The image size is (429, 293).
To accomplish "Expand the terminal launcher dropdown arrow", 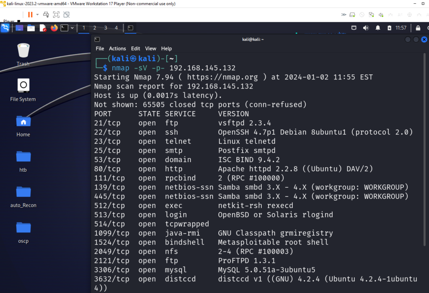I will 72,28.
